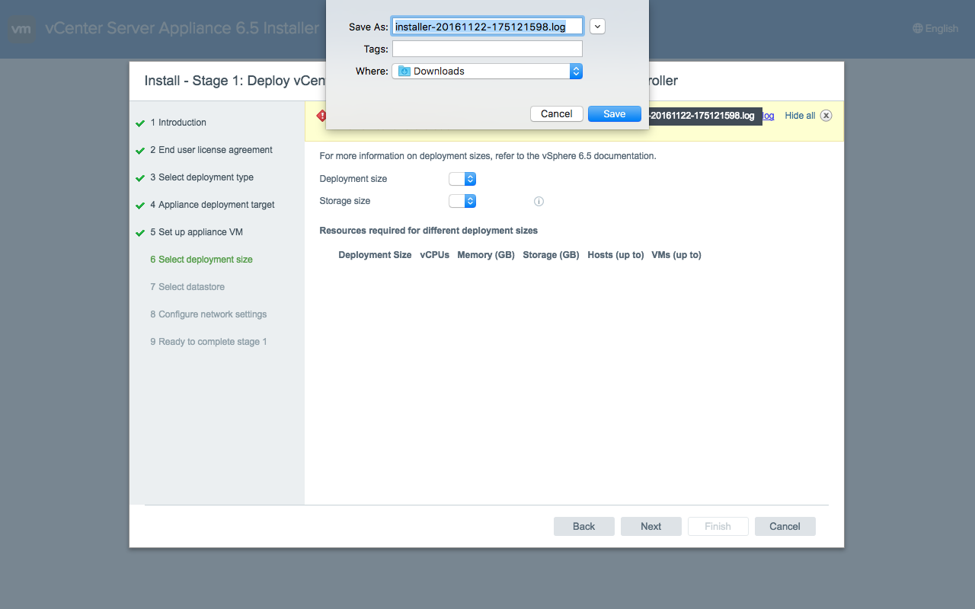This screenshot has height=609, width=975.
Task: Click the Tags text field
Action: point(487,49)
